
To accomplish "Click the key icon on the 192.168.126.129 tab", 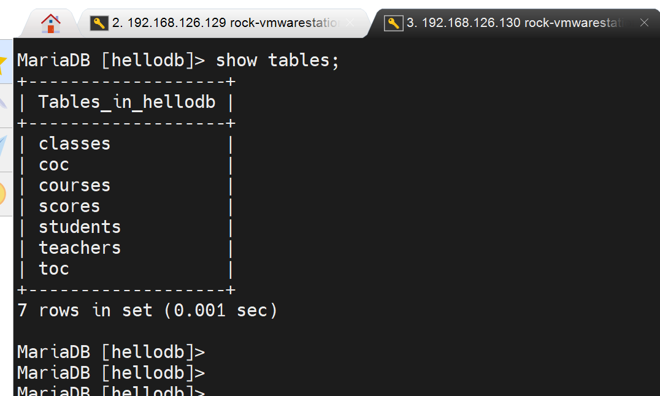I will click(99, 23).
